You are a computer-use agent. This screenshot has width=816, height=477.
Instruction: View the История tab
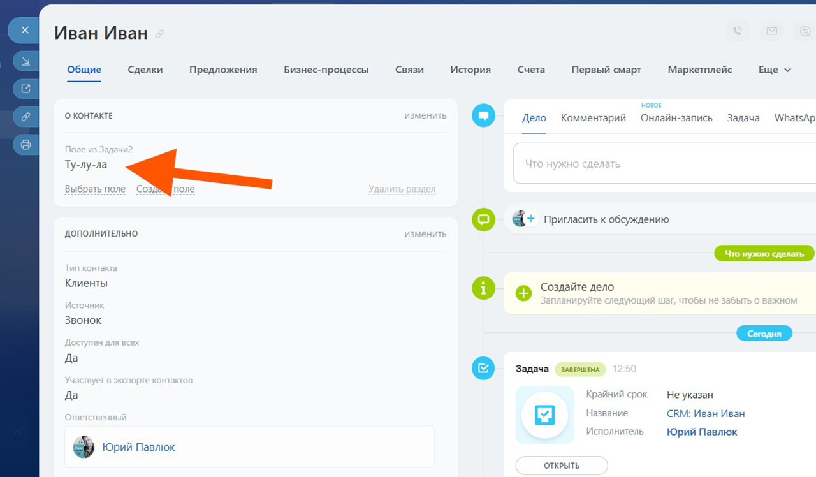click(x=470, y=70)
